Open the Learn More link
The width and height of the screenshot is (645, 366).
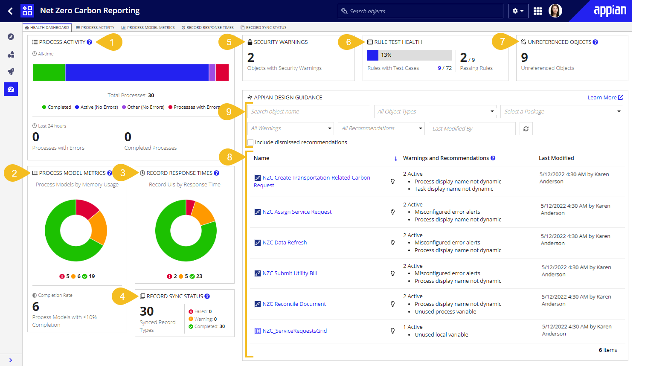pyautogui.click(x=602, y=97)
